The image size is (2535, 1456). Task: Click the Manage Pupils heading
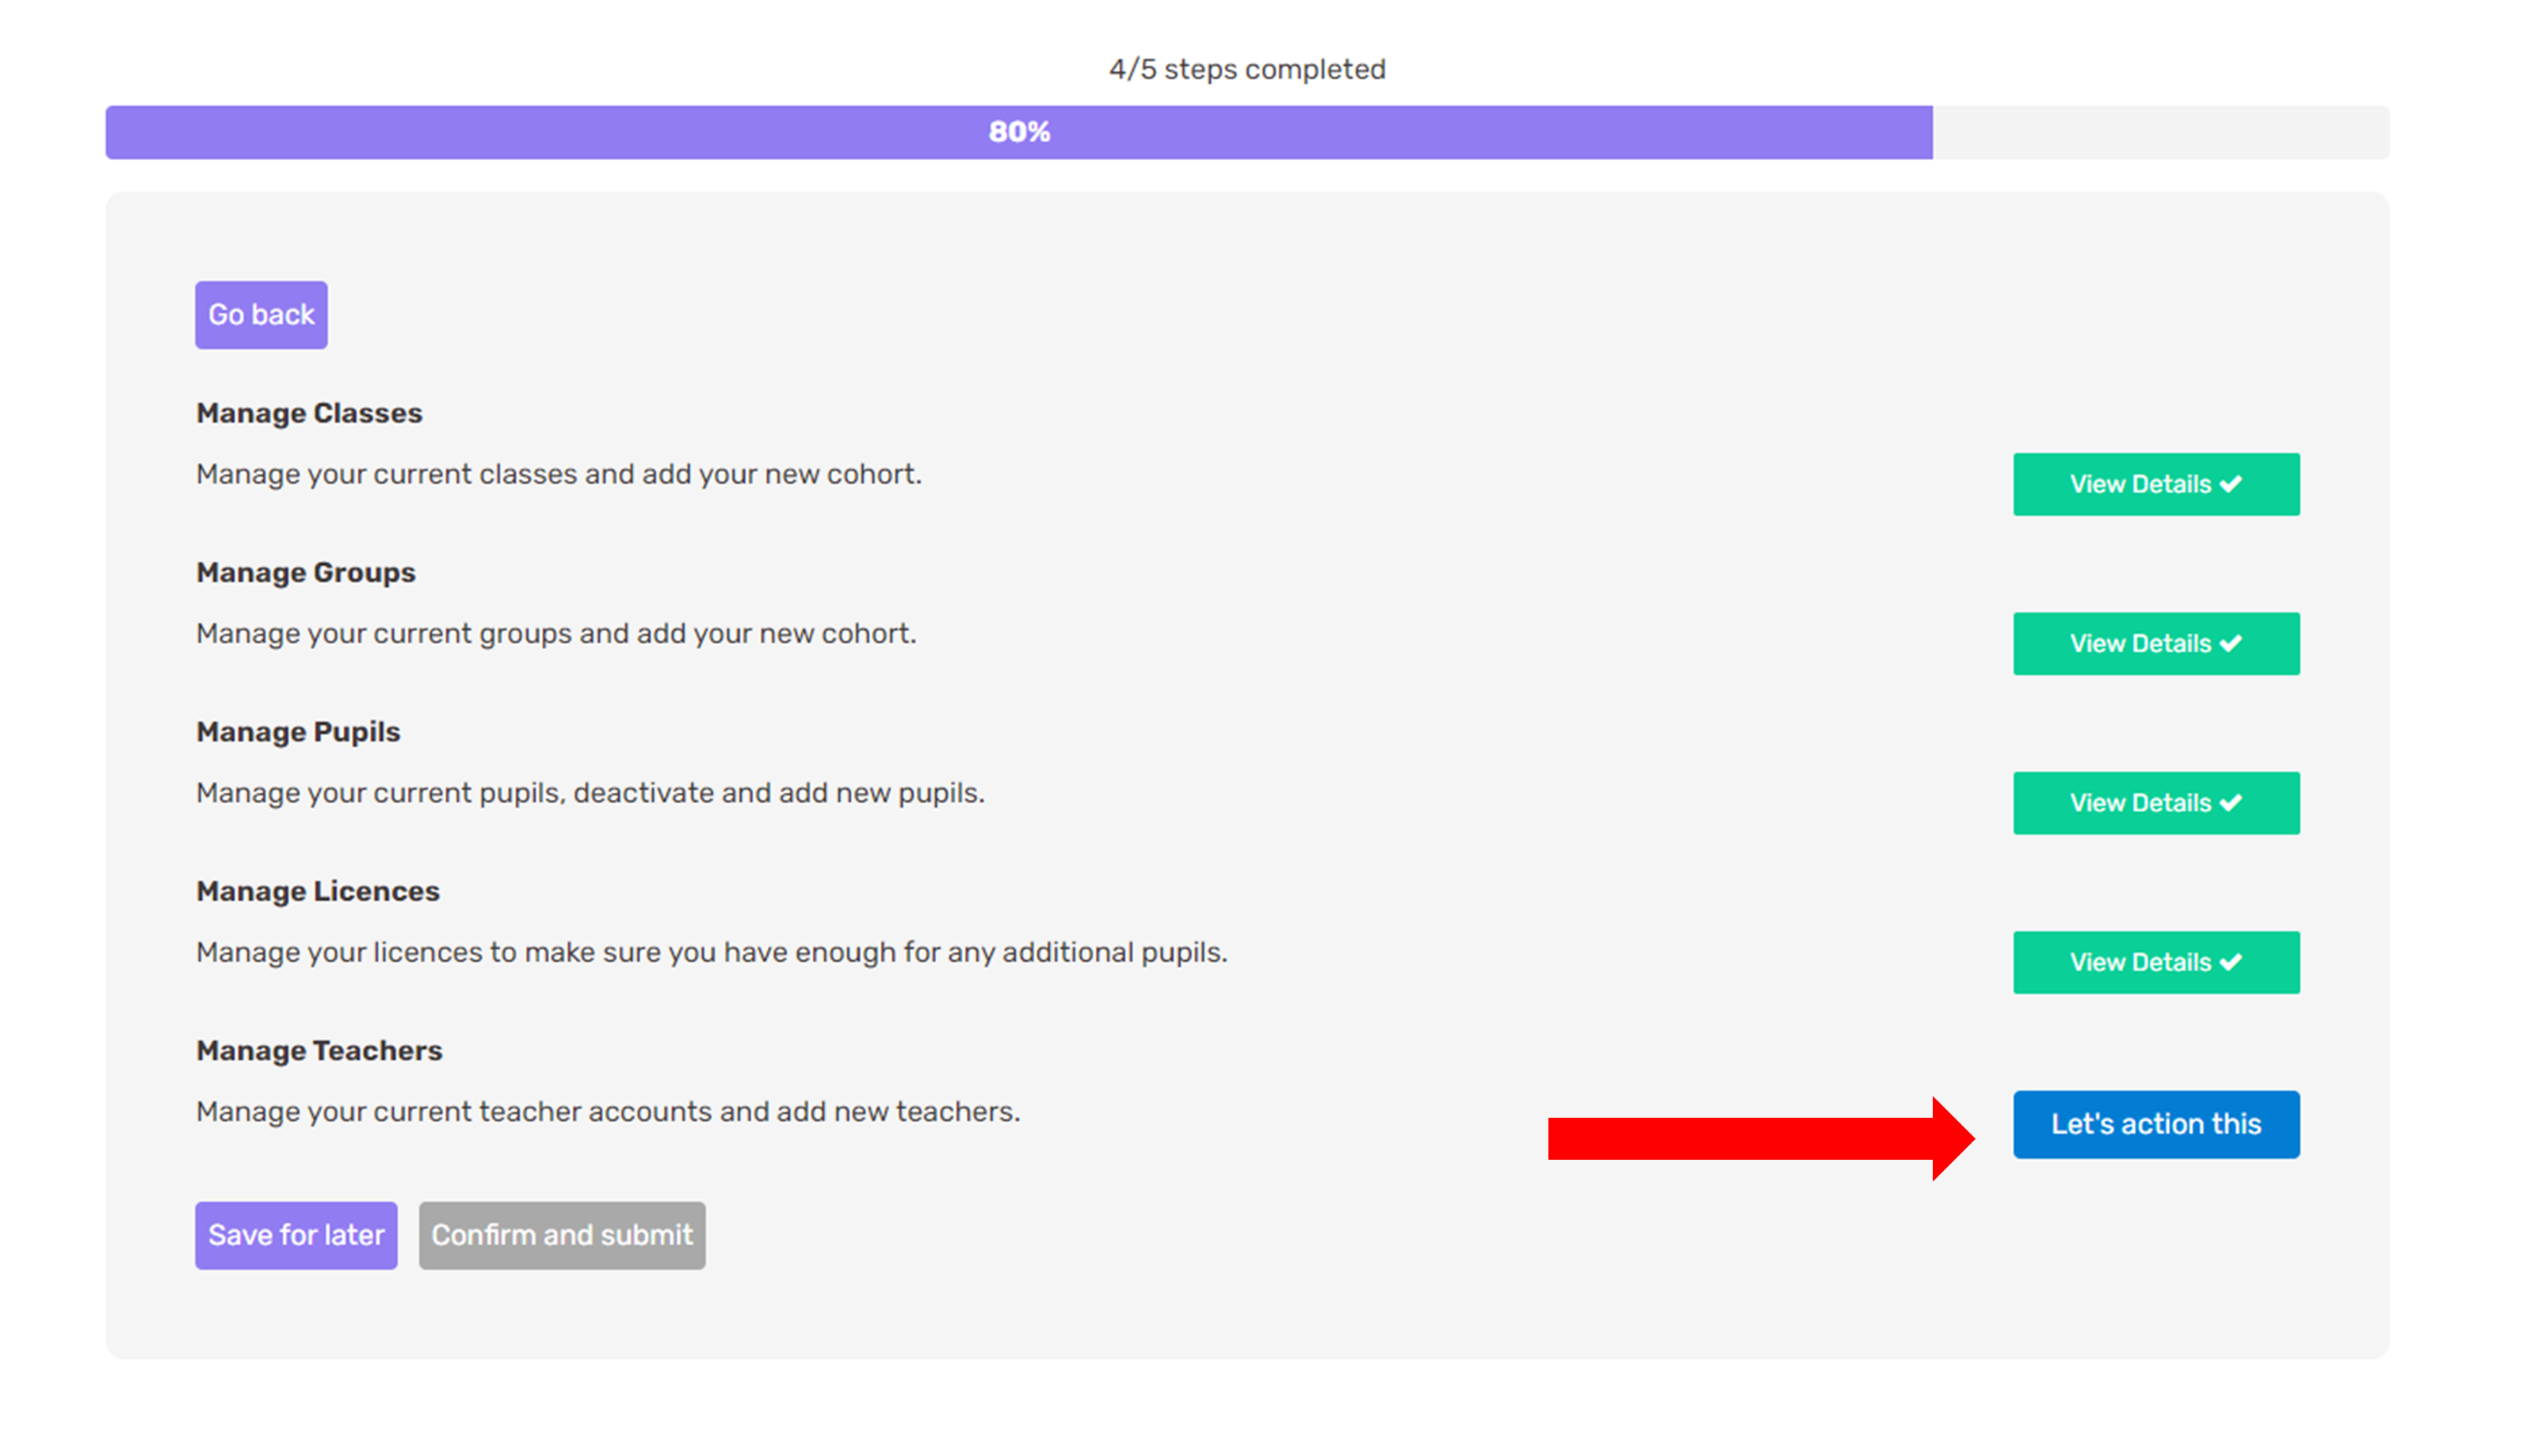pyautogui.click(x=298, y=732)
